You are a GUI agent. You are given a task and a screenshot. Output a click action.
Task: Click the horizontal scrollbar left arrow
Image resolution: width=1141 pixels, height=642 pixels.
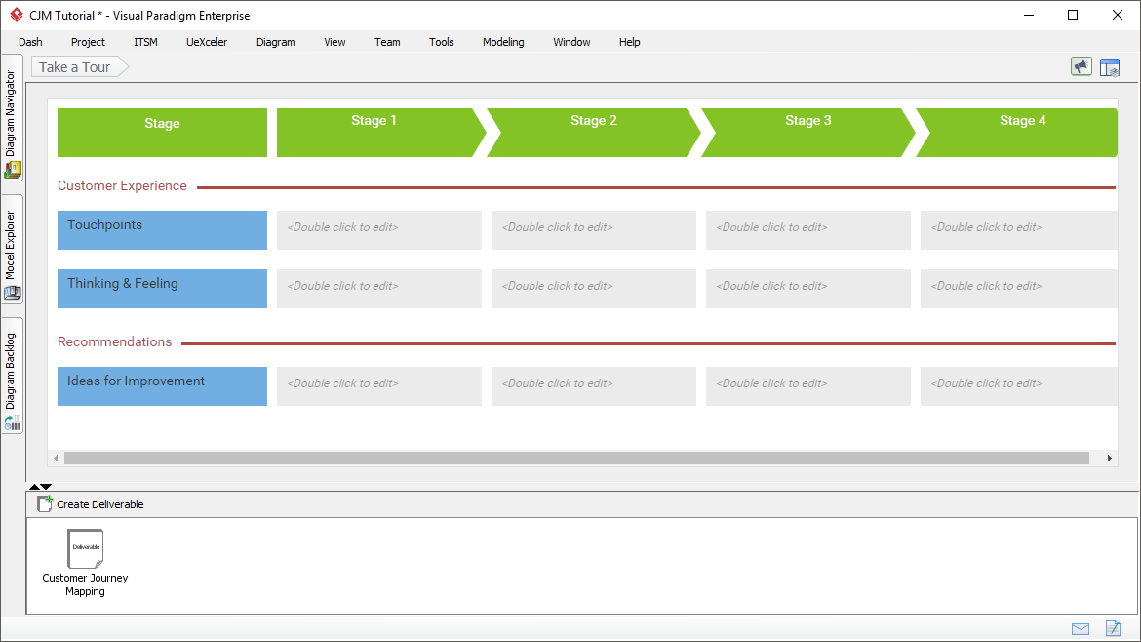pos(56,458)
